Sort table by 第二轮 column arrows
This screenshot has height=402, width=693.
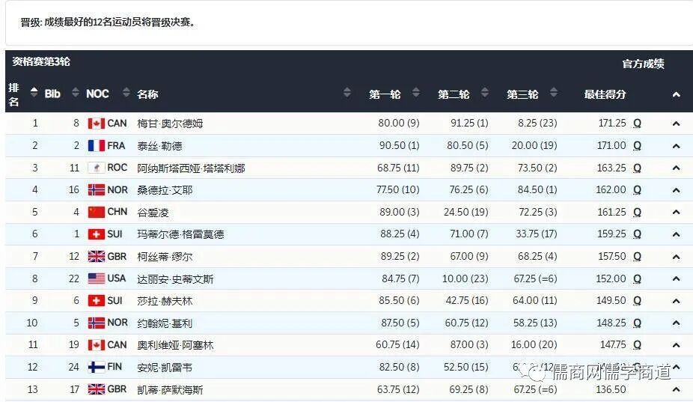click(485, 93)
